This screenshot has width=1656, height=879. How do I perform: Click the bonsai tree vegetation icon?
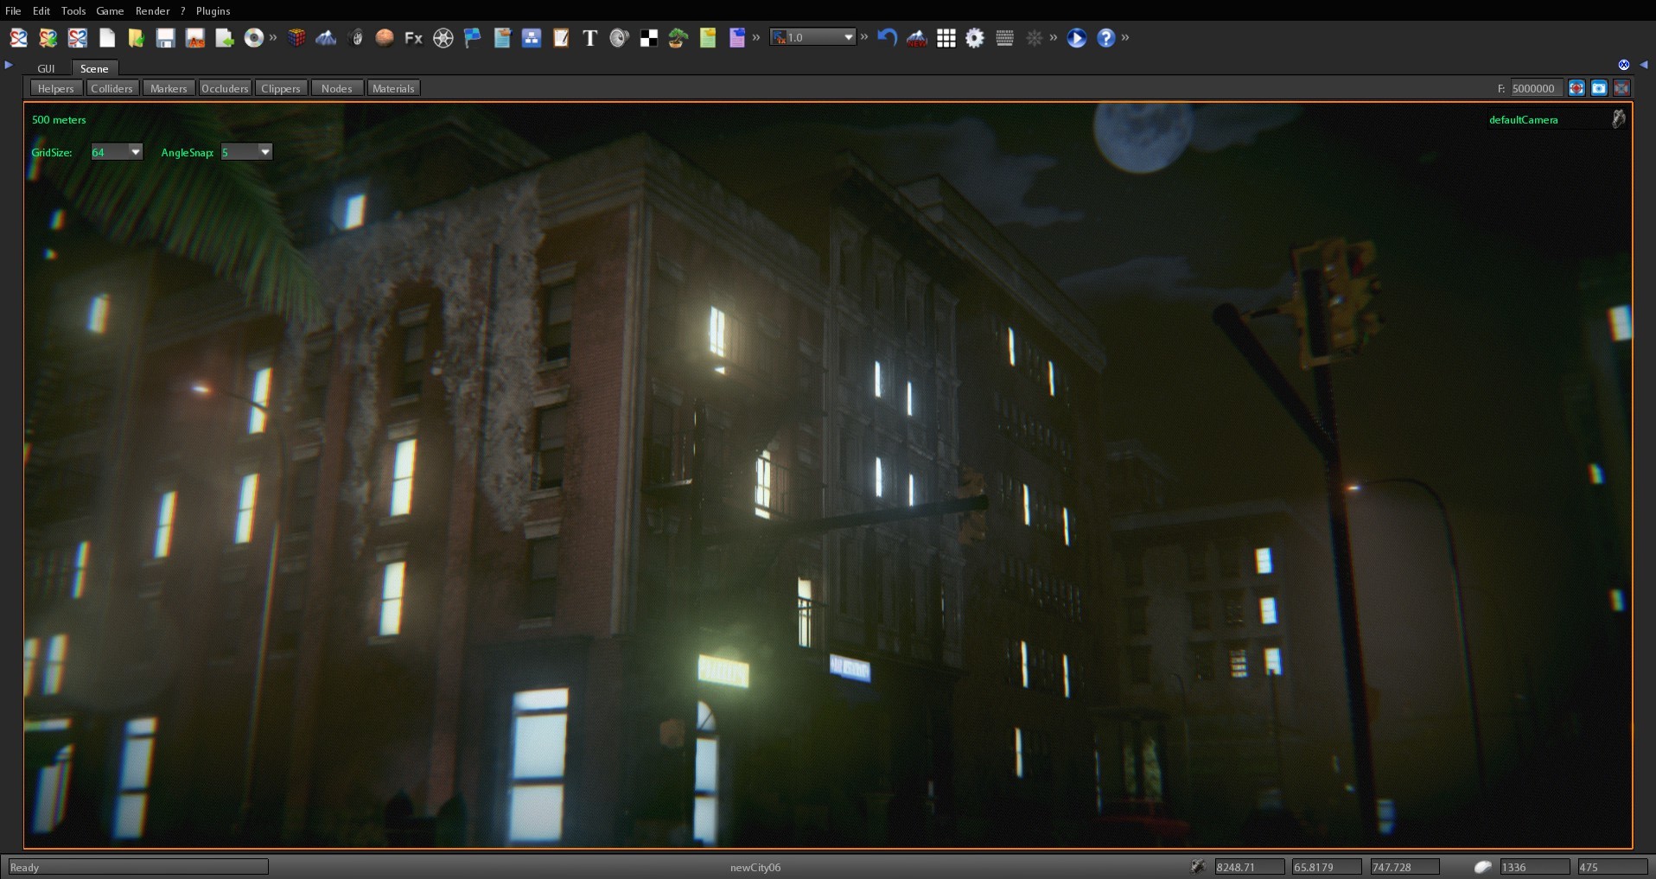[676, 38]
